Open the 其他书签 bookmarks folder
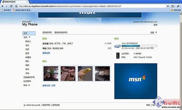 click(x=176, y=10)
